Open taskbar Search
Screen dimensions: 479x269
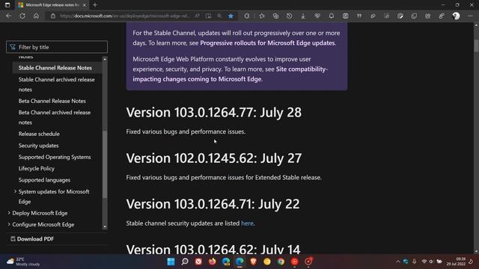point(185,262)
